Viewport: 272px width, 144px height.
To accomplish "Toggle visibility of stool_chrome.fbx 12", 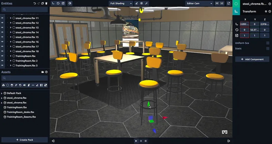I will pos(2,23).
